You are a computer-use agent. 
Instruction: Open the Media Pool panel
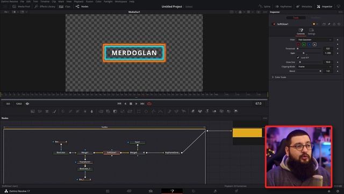point(21,6)
